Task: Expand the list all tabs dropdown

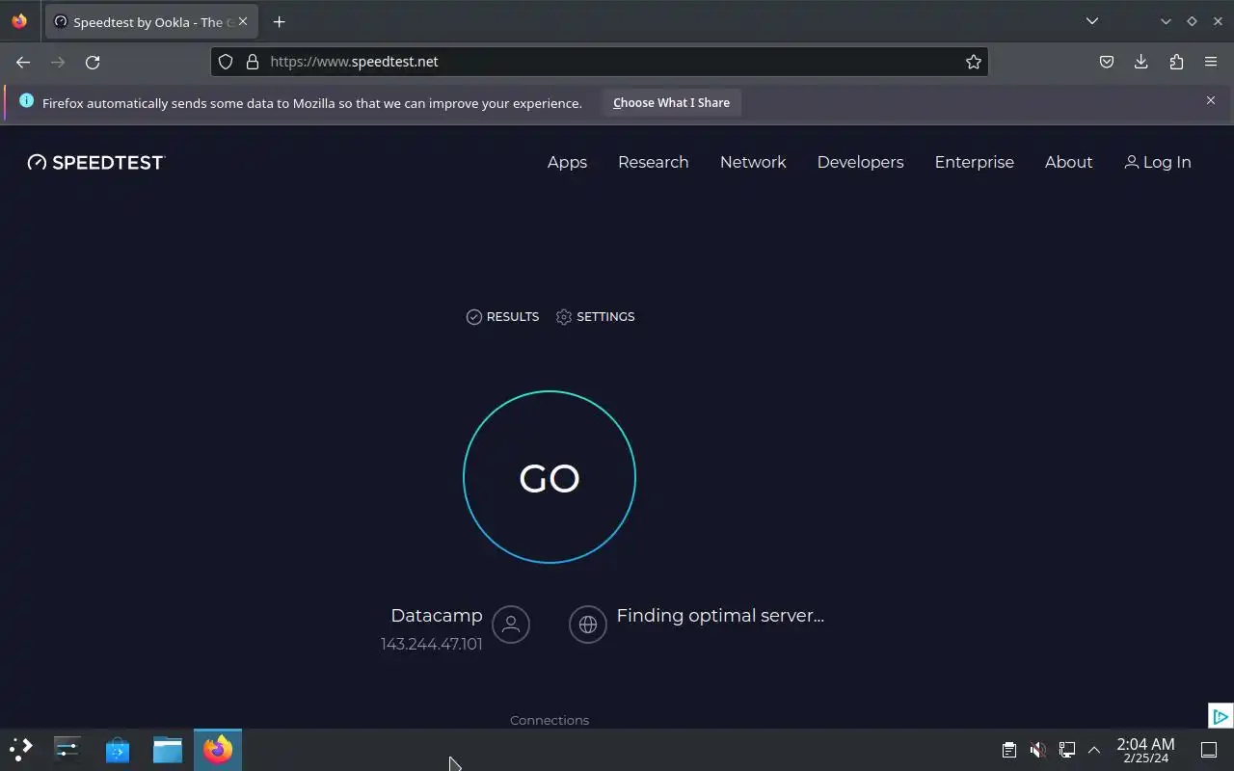Action: [1092, 21]
